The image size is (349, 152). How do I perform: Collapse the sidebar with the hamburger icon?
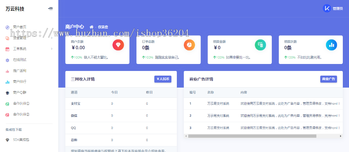tap(50, 9)
